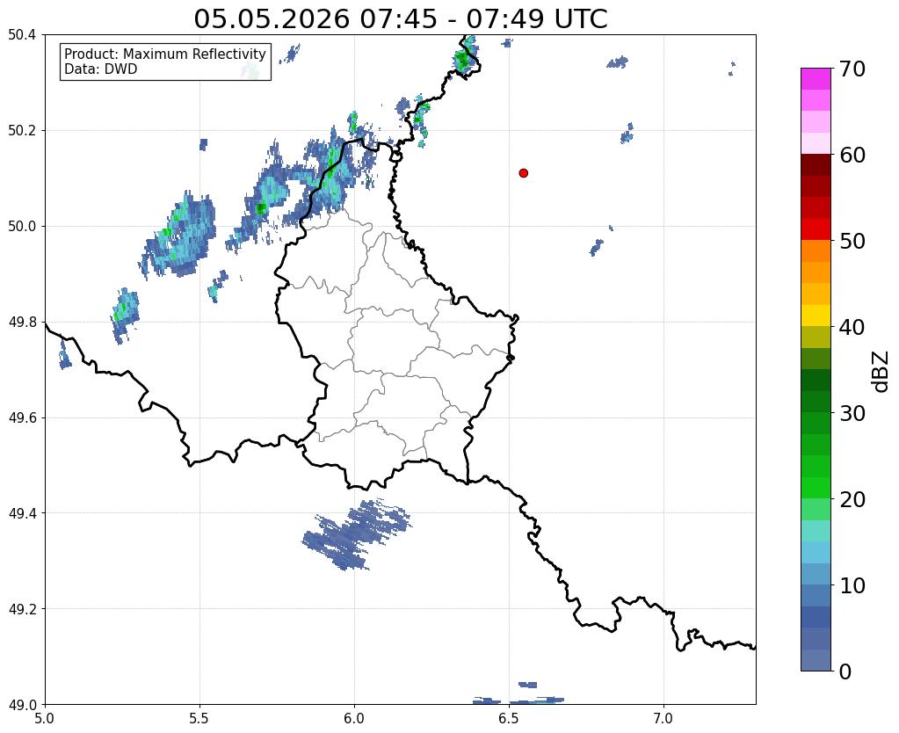899x733 pixels.
Task: Click the radar echo cluster near 5.45°E, 50.0°N
Action: [x=179, y=236]
